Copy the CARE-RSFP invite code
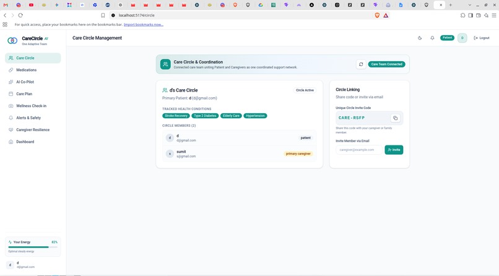The width and height of the screenshot is (499, 276). point(395,118)
